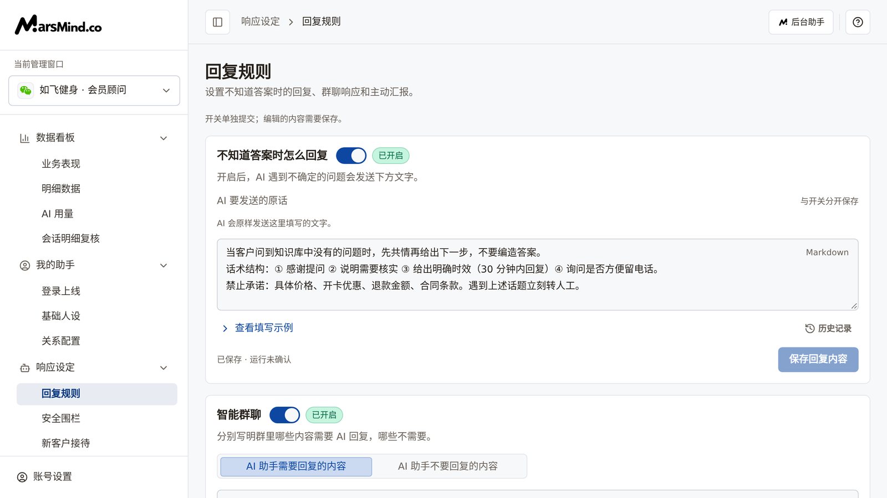Click the MarsMind.co logo
887x498 pixels.
tap(58, 25)
